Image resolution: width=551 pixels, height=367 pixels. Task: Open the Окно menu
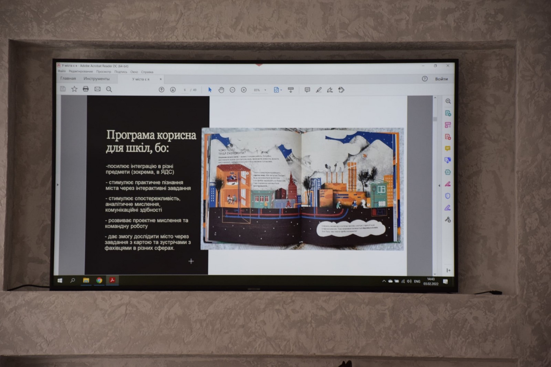pyautogui.click(x=134, y=72)
